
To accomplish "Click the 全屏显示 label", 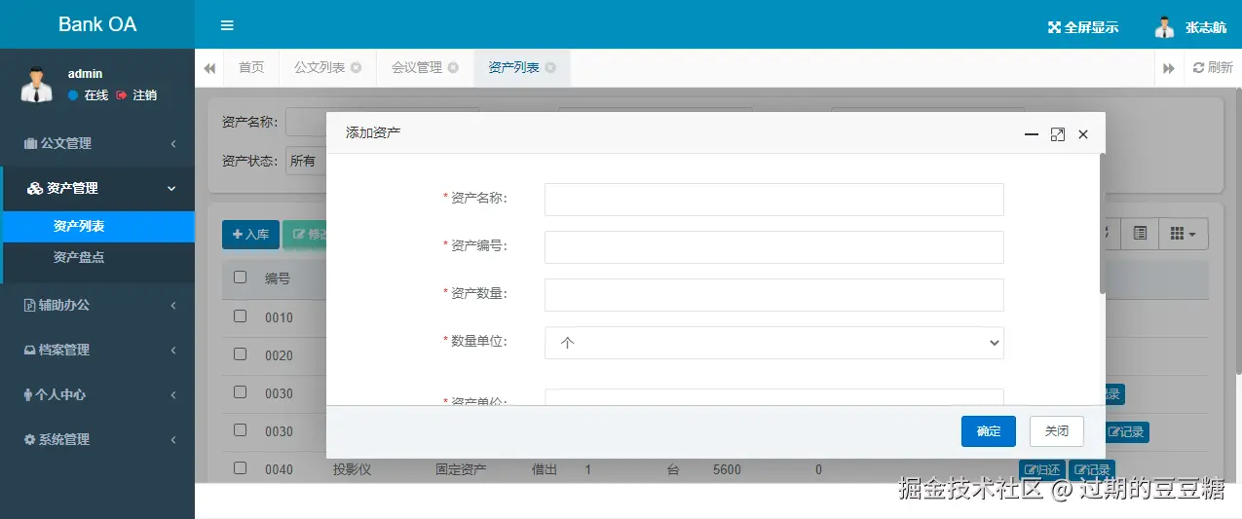I will tap(1091, 27).
